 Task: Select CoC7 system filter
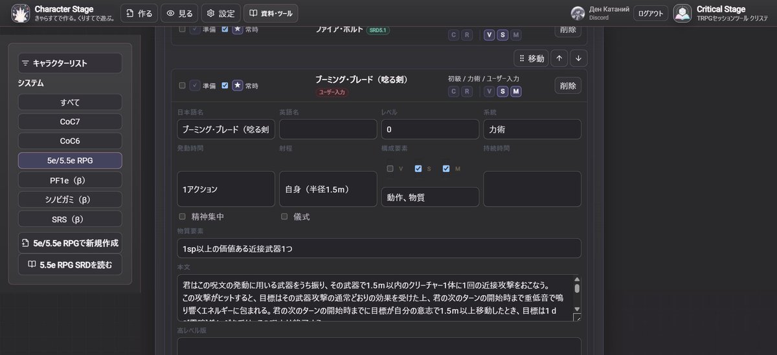[x=70, y=122]
